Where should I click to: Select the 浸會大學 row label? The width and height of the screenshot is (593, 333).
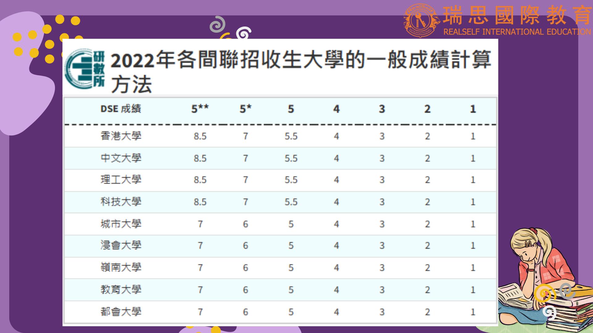pyautogui.click(x=121, y=245)
